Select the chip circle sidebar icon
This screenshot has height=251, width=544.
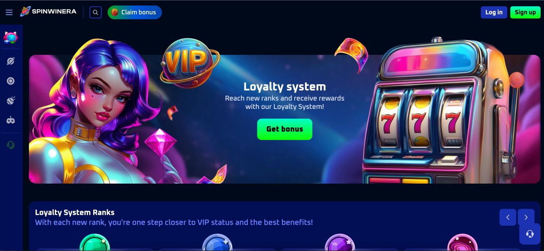pyautogui.click(x=11, y=81)
